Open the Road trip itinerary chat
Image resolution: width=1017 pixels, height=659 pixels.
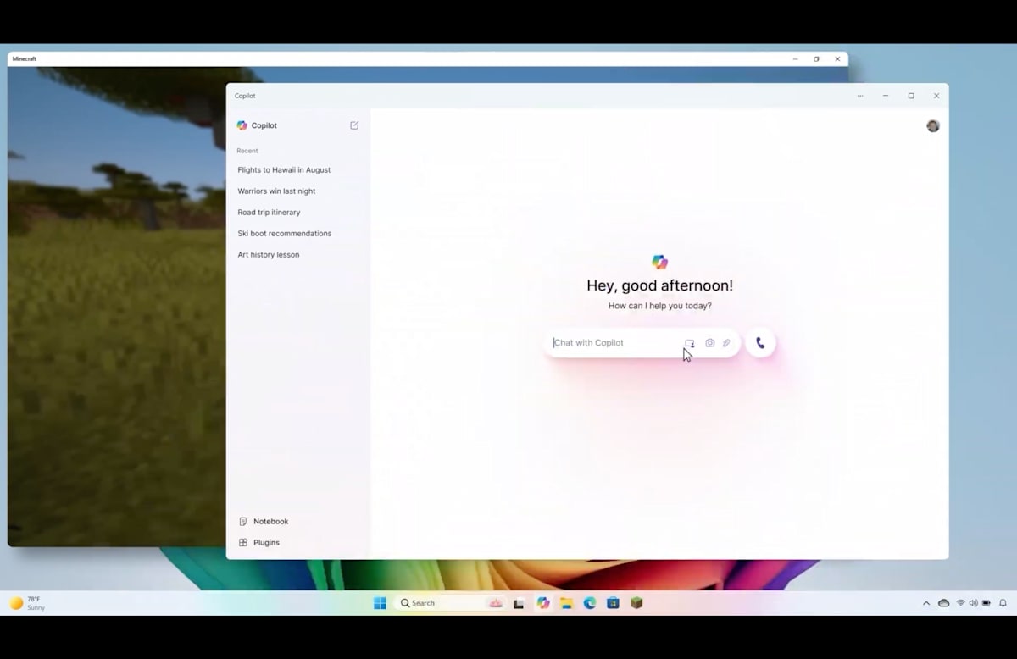[269, 213]
